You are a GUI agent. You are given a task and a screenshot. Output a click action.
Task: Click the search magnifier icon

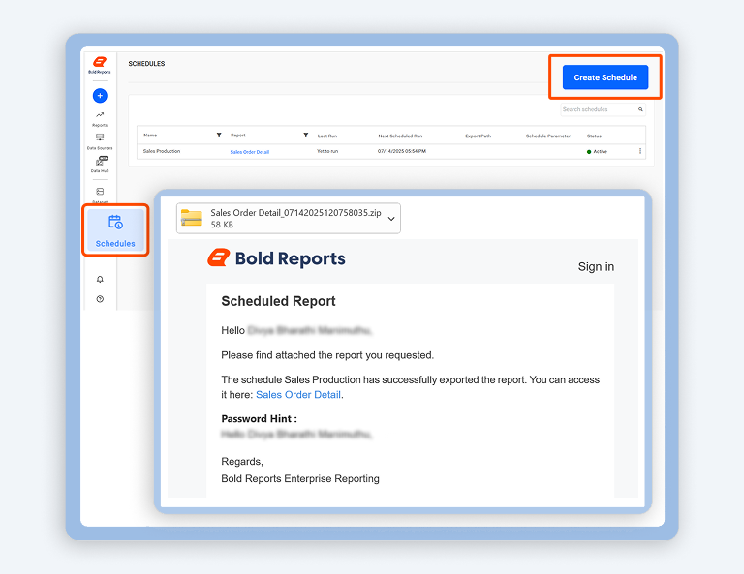(640, 109)
